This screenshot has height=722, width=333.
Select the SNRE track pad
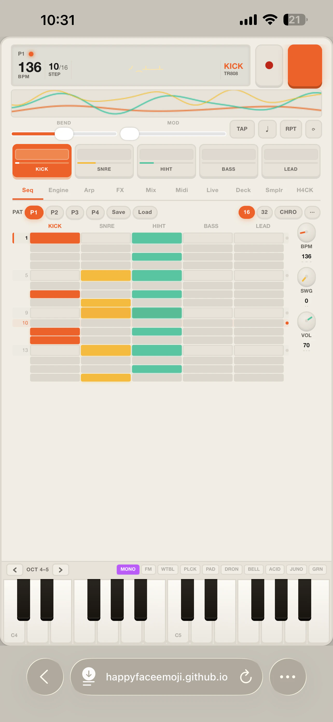tap(104, 161)
